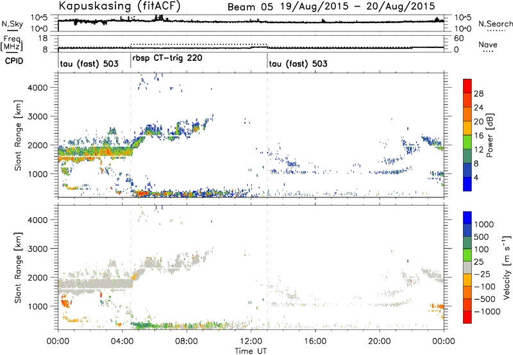The width and height of the screenshot is (513, 355).
Task: Pick the red bottom segment of velocity colorbar
Action: (467, 317)
